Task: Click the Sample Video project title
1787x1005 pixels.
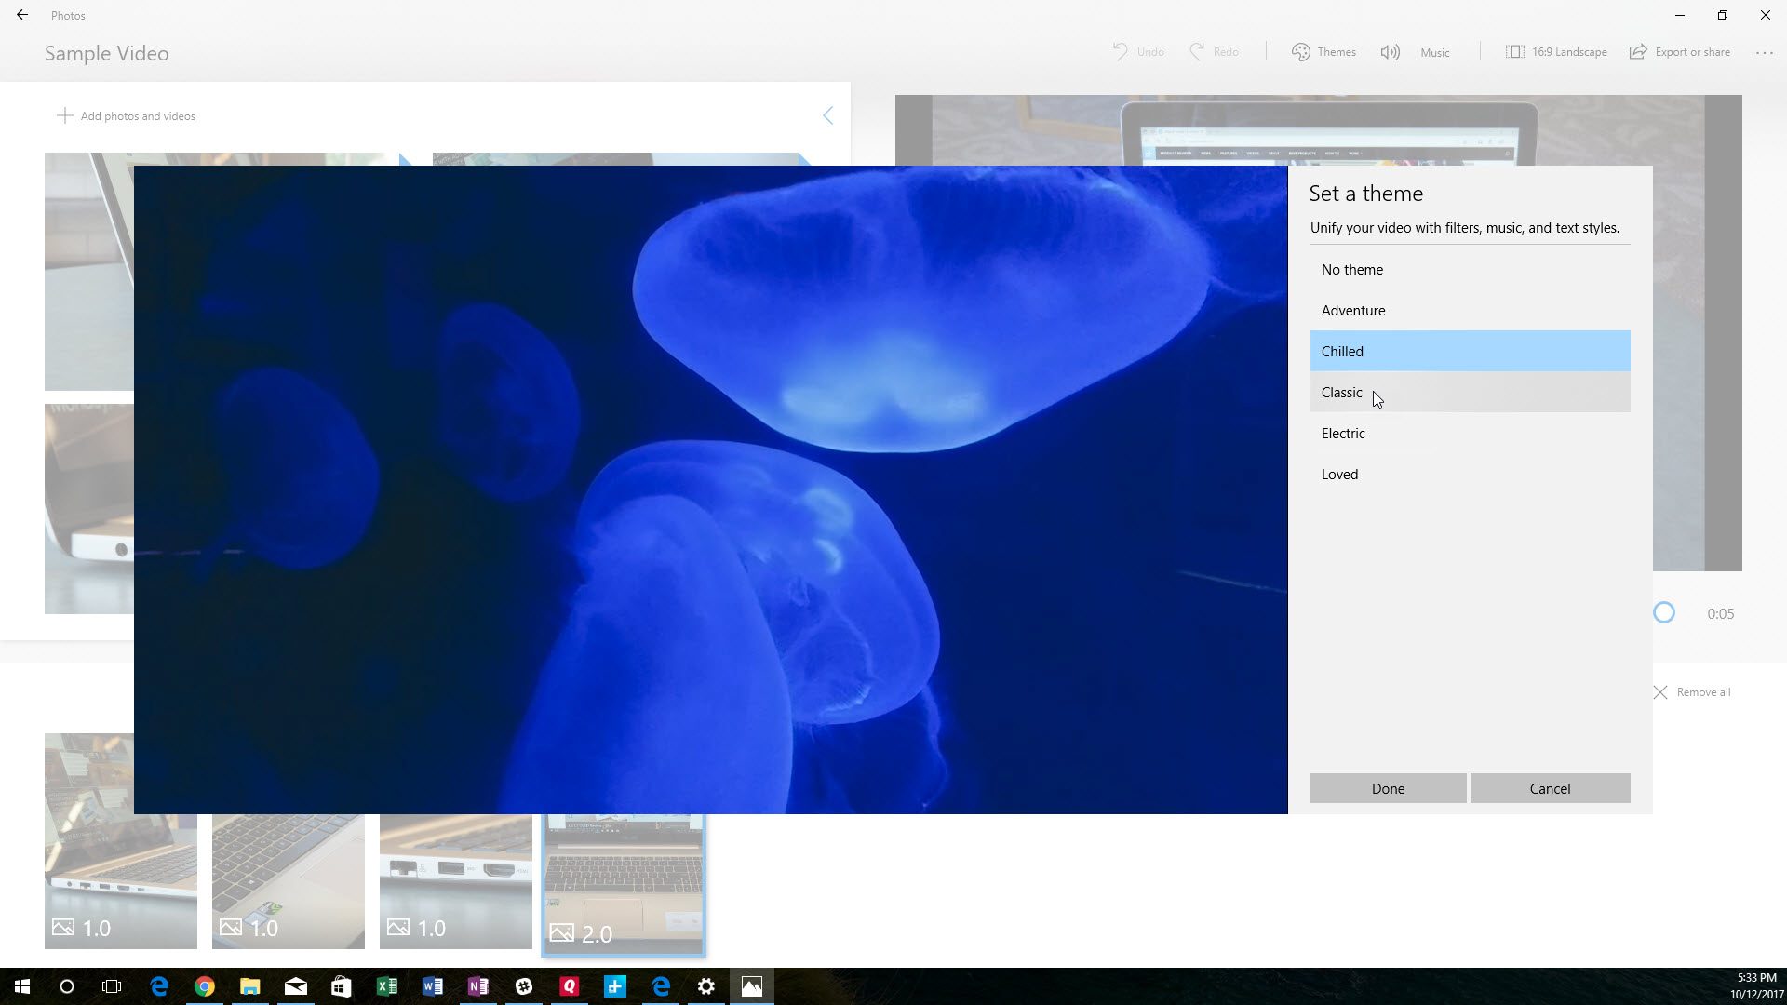Action: click(107, 53)
